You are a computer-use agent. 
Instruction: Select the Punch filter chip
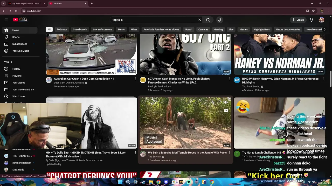tap(189, 29)
